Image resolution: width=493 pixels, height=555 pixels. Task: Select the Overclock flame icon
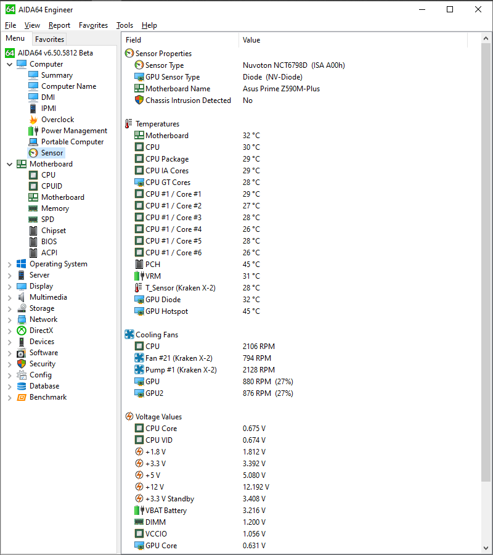[x=33, y=120]
